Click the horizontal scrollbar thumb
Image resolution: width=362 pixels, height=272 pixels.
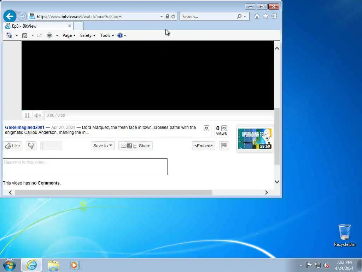113,192
